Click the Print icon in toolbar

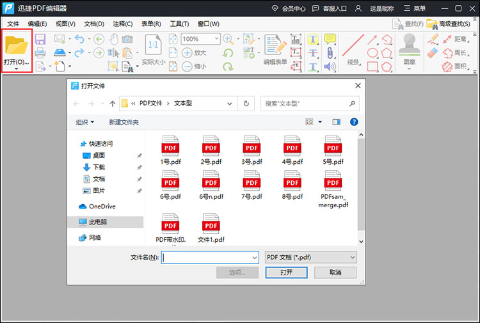40,52
